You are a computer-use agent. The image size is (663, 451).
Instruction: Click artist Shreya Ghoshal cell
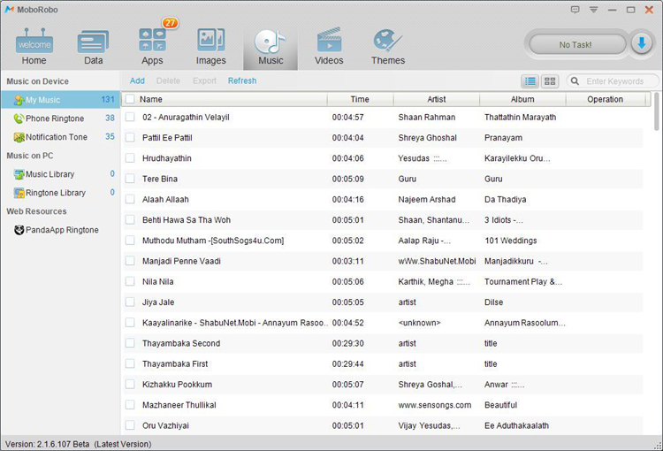tap(428, 137)
